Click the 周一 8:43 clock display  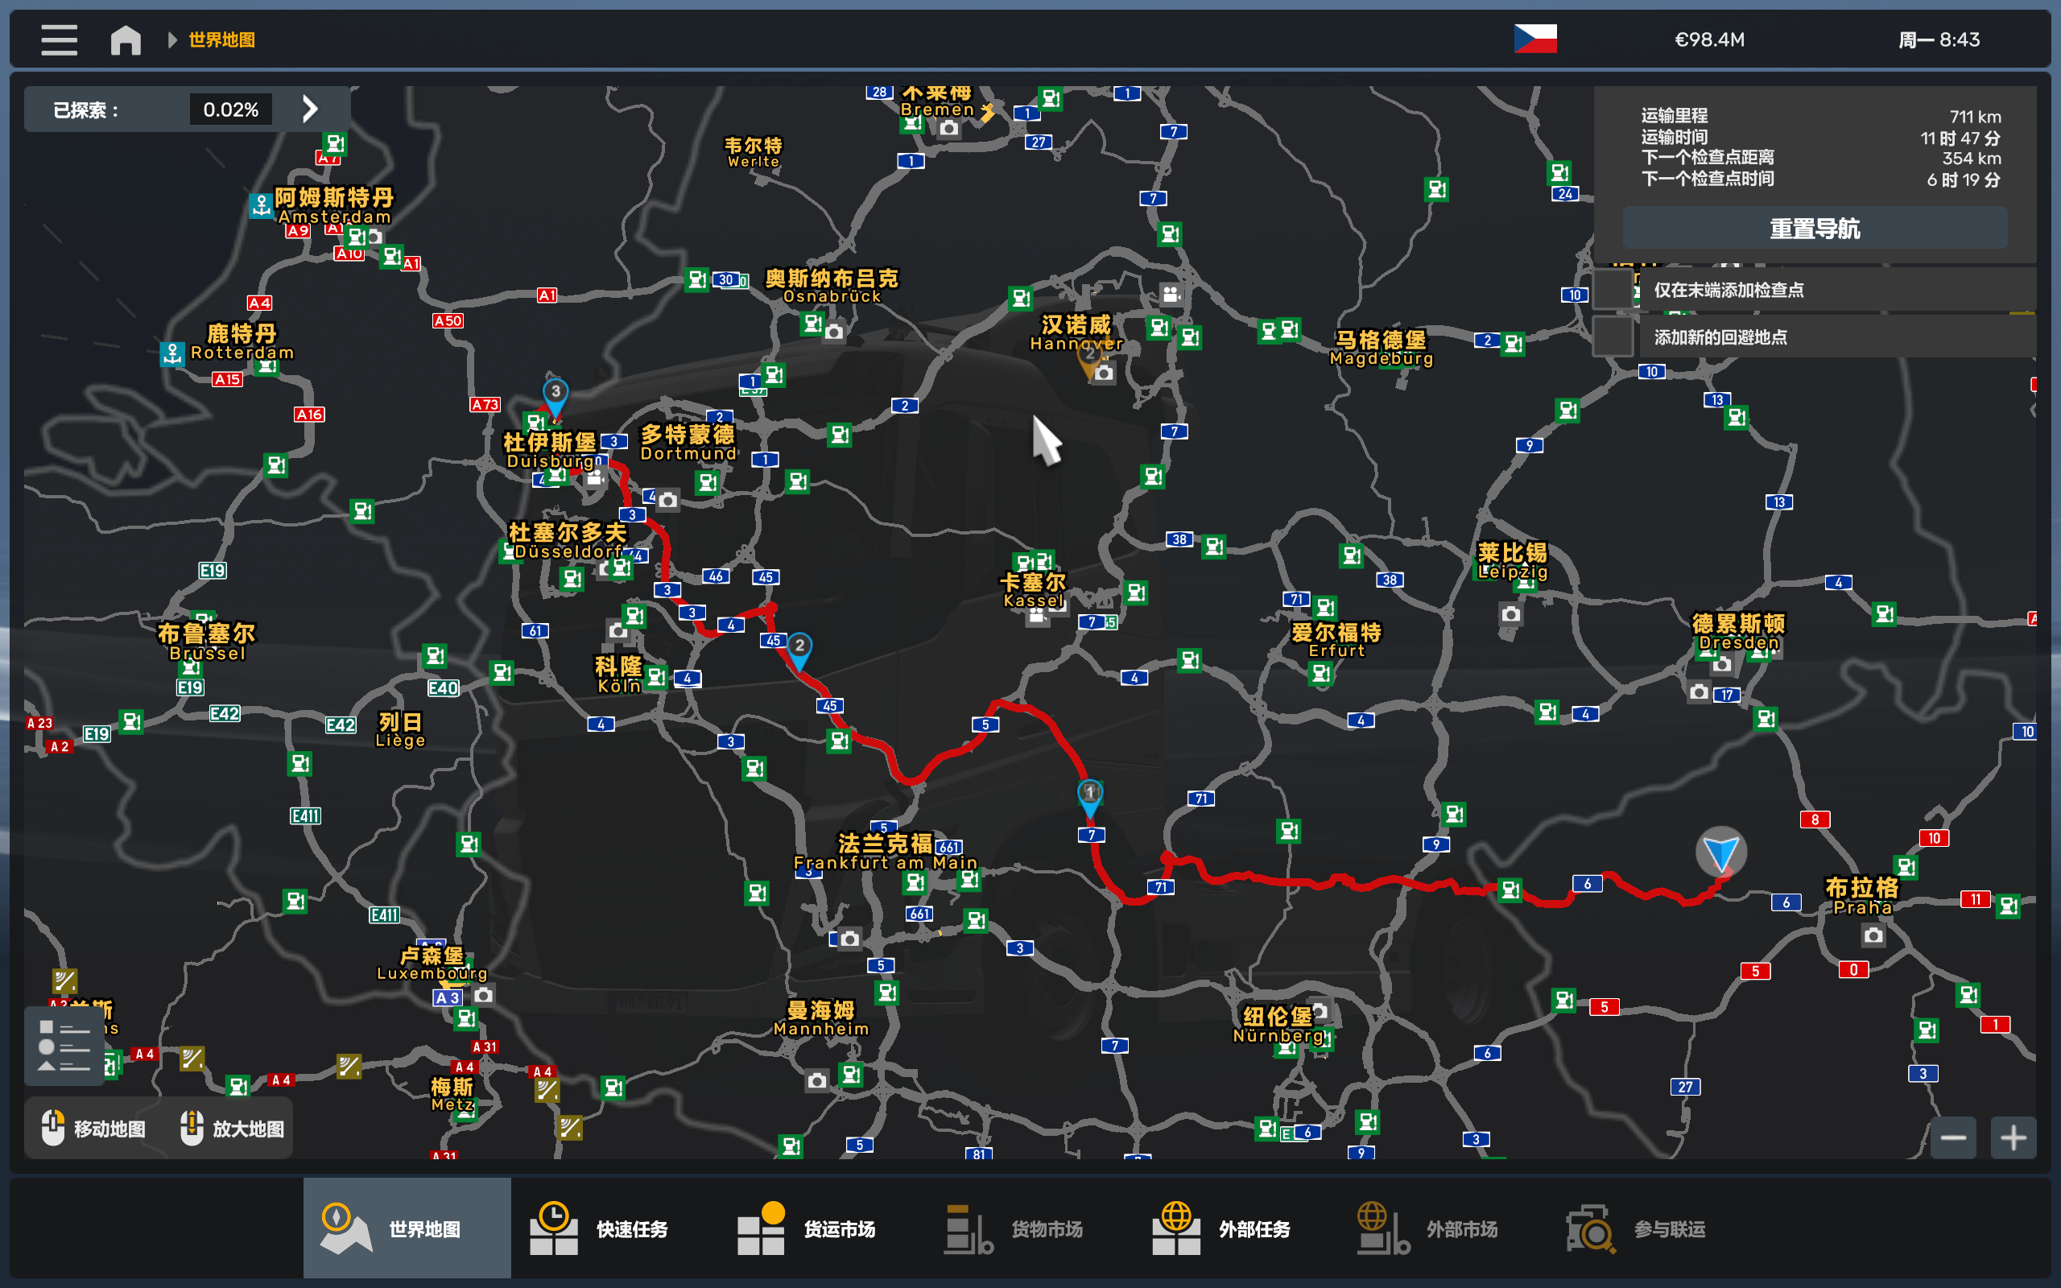pos(1939,39)
